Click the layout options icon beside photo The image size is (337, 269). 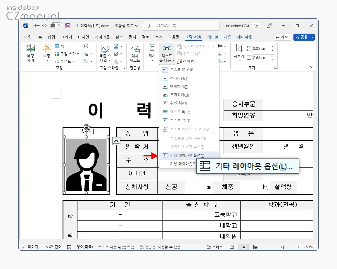[116, 141]
